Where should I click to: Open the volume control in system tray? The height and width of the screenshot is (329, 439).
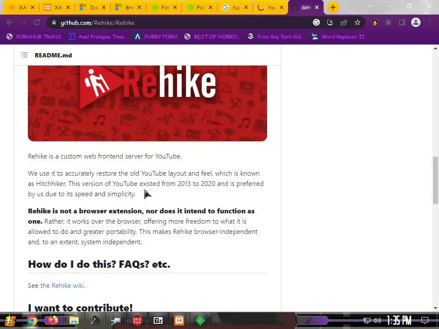[x=377, y=320]
